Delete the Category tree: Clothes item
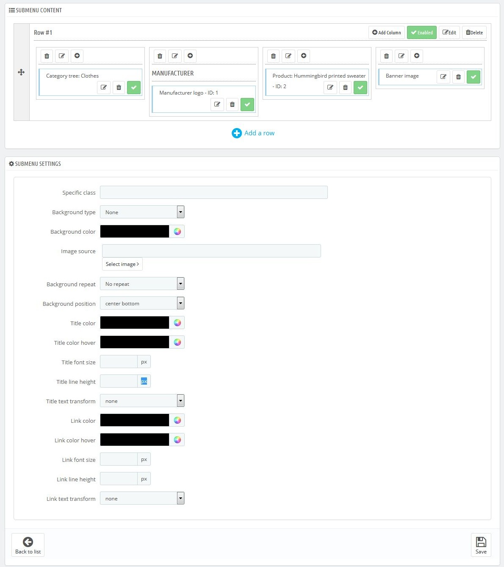Screen dimensions: 504x567 (x=119, y=87)
